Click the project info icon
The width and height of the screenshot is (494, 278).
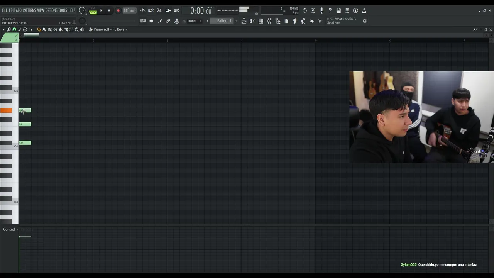[x=355, y=10]
